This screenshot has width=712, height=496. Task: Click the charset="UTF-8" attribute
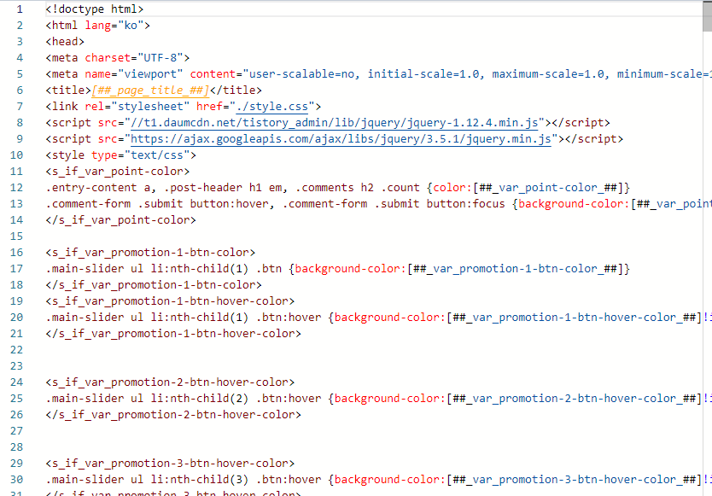134,58
